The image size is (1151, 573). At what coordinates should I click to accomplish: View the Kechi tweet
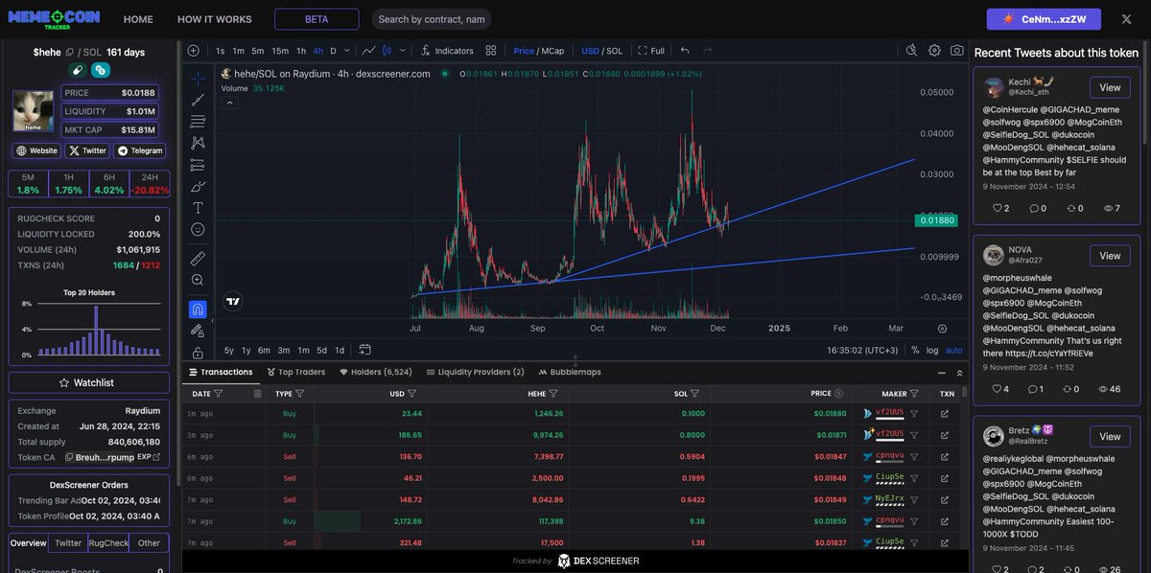coord(1110,87)
